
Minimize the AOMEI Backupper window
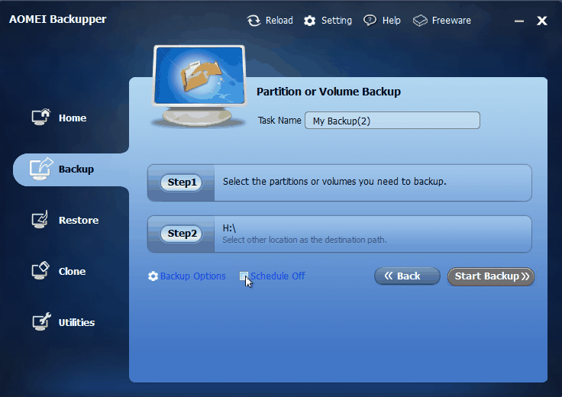click(519, 21)
